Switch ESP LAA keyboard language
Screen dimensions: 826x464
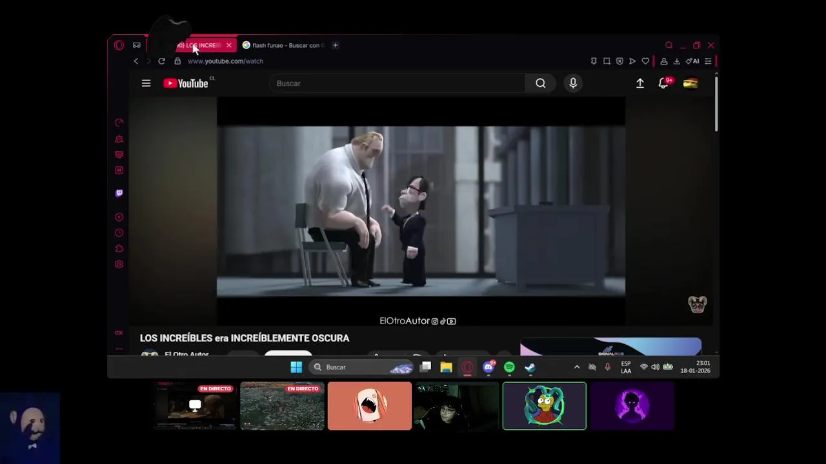[x=625, y=367]
